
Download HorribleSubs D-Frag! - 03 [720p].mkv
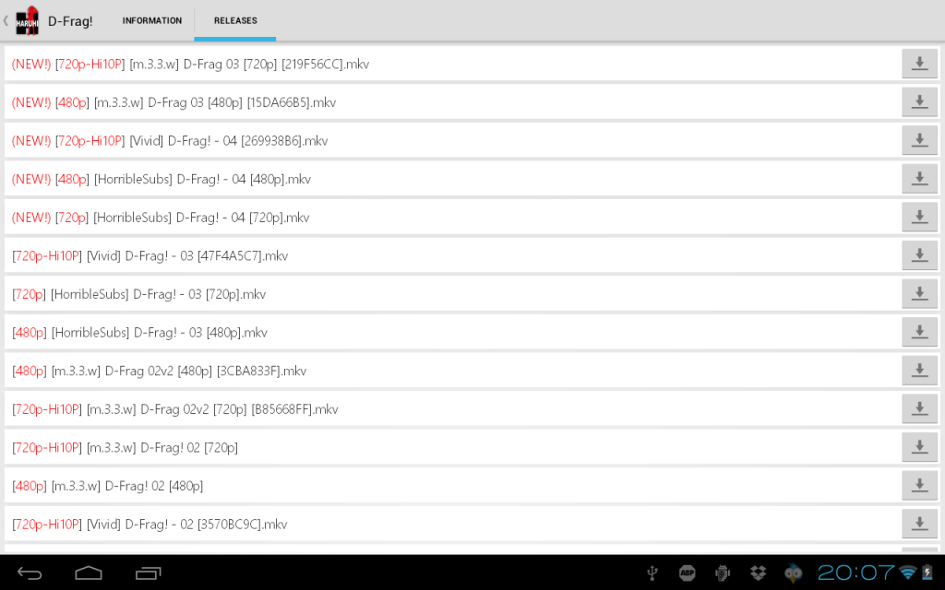[x=919, y=294]
